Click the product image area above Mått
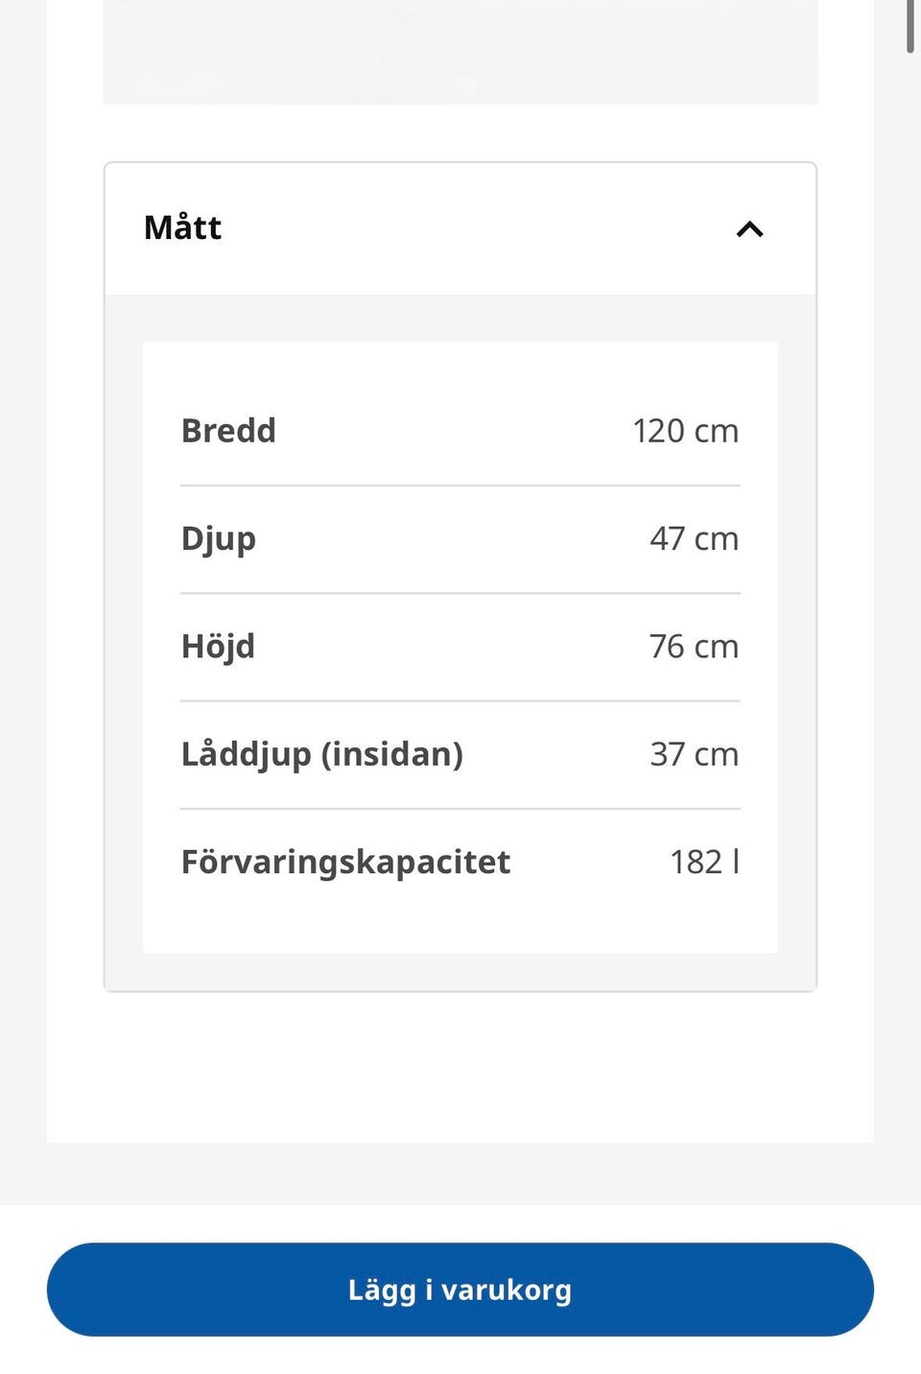The width and height of the screenshot is (921, 1374). (460, 52)
